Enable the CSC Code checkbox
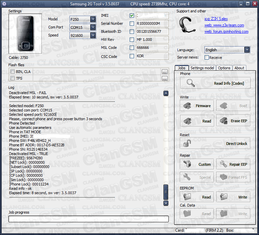Screen dimensions: 259x235 tap(132, 56)
